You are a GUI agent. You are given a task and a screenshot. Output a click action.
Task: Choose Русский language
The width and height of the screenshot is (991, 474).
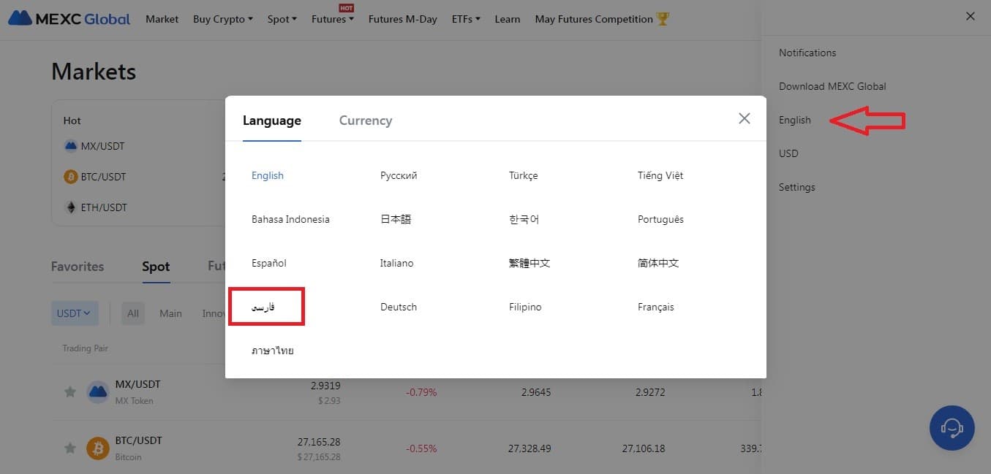click(x=399, y=175)
